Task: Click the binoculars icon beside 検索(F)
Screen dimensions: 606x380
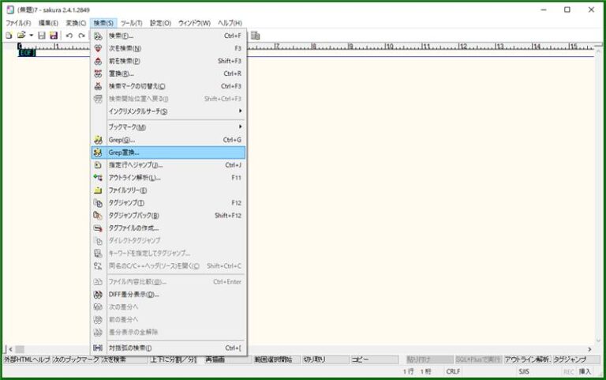Action: point(98,36)
